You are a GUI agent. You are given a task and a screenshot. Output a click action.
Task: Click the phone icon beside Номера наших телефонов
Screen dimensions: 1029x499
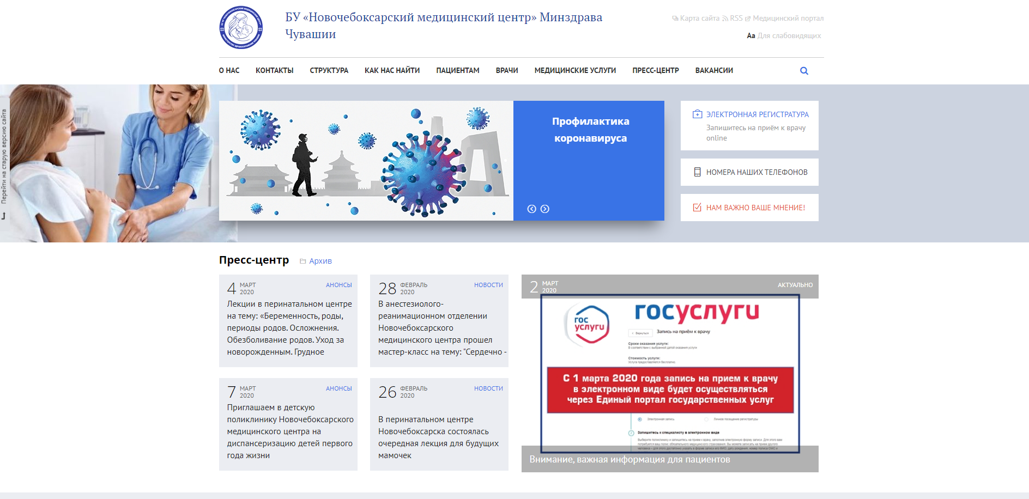697,172
